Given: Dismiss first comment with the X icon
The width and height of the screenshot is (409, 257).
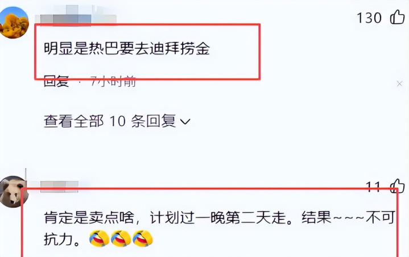Looking at the screenshot, I should (x=399, y=83).
